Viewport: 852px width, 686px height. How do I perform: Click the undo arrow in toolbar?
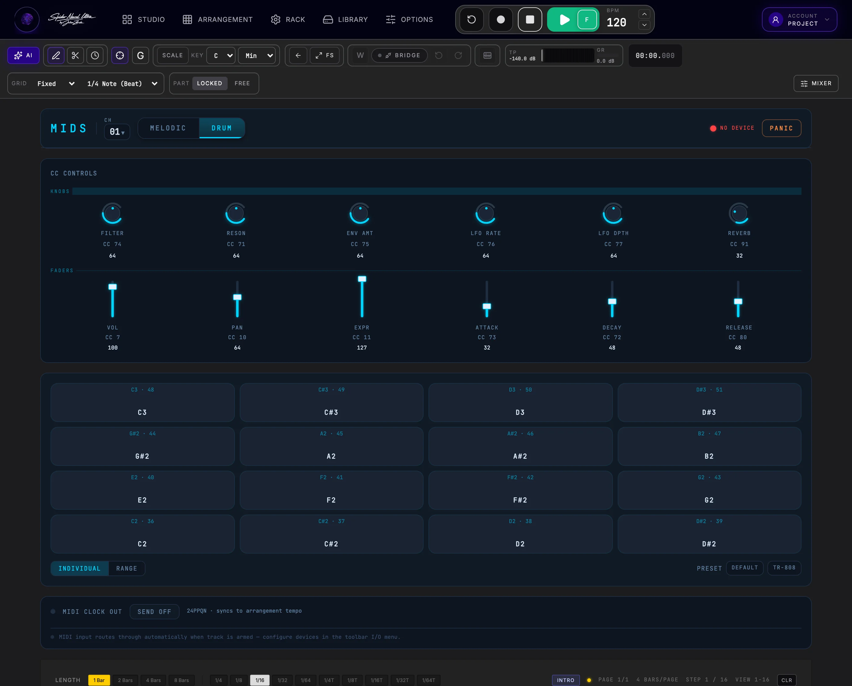(x=439, y=55)
